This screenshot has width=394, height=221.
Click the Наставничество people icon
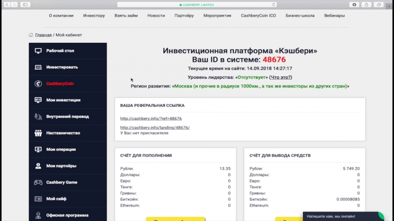[38, 133]
